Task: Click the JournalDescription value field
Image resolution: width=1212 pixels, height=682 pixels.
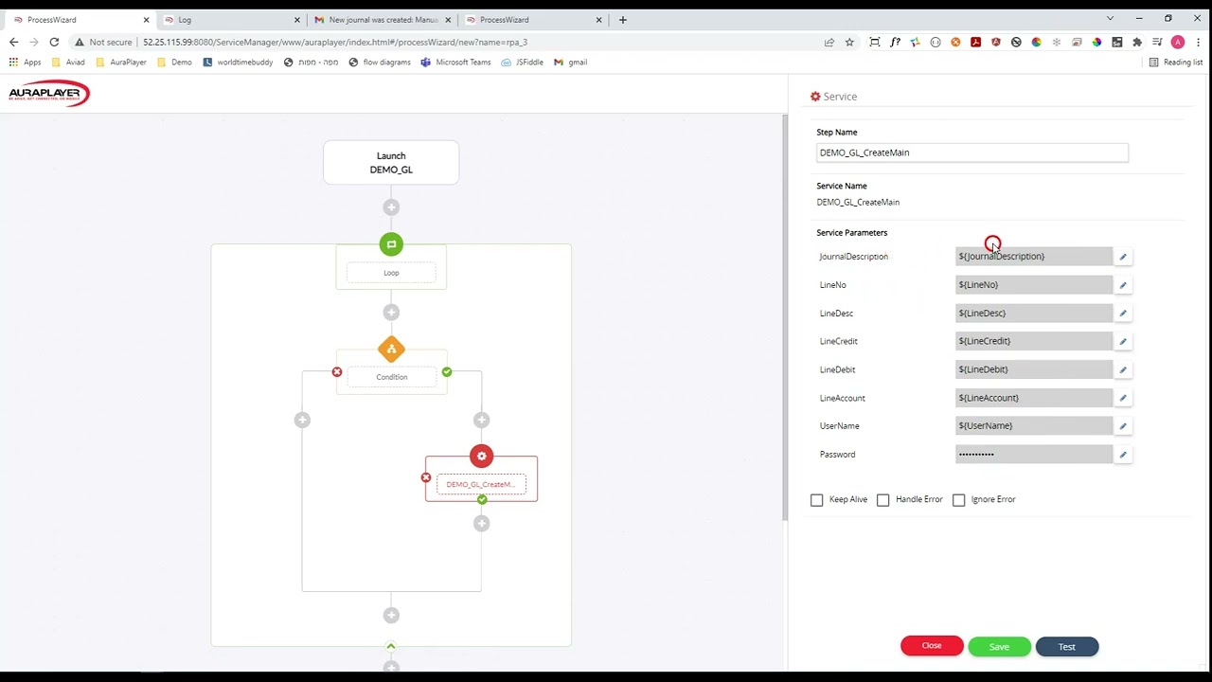Action: pyautogui.click(x=1034, y=257)
